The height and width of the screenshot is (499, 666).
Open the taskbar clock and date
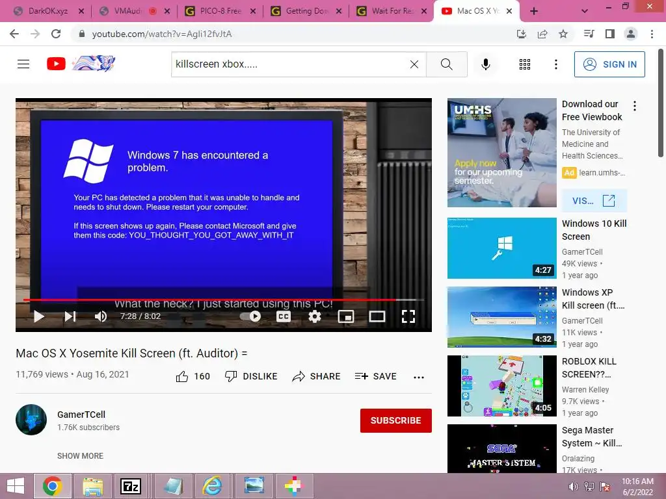pyautogui.click(x=637, y=487)
